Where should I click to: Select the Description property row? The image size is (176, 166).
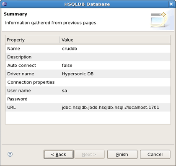click(x=88, y=57)
